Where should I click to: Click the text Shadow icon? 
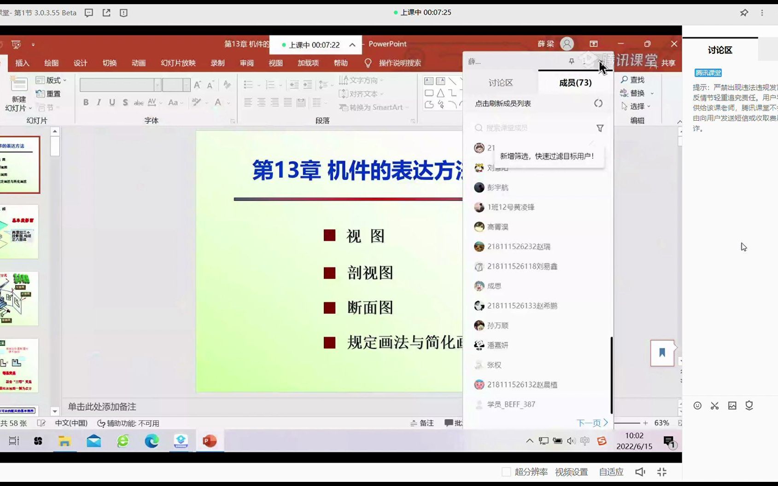(125, 102)
